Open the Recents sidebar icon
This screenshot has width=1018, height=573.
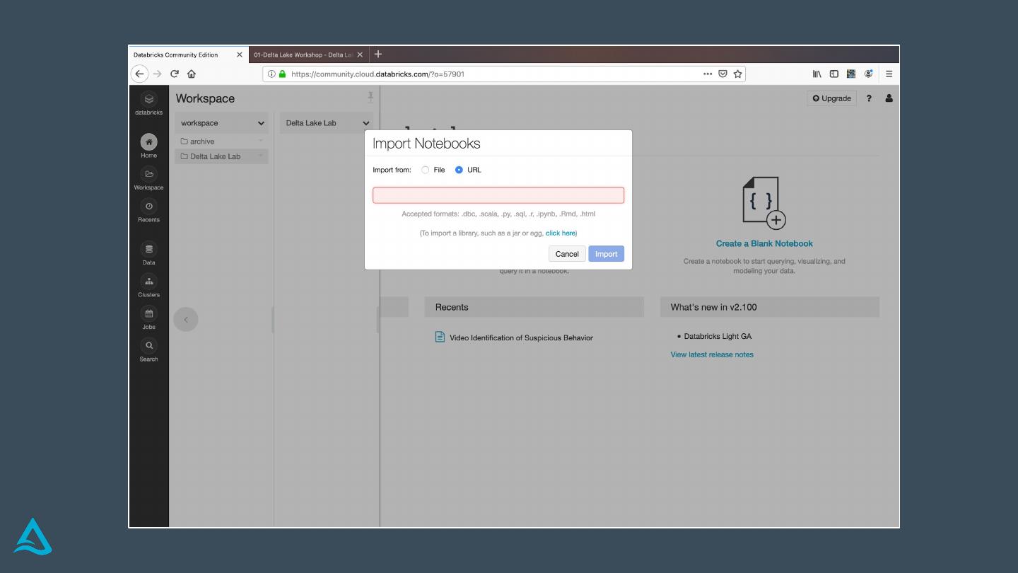click(148, 207)
